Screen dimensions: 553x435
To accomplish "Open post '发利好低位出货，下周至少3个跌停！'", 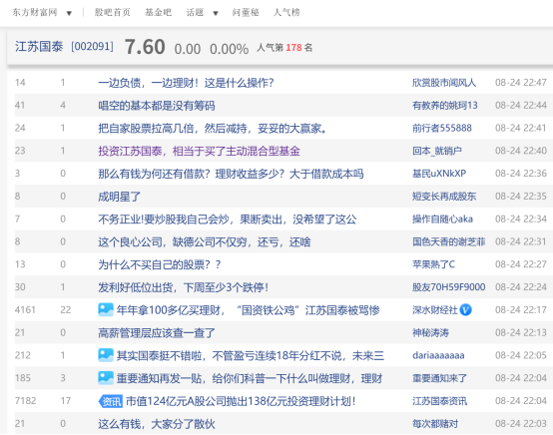I will point(183,287).
